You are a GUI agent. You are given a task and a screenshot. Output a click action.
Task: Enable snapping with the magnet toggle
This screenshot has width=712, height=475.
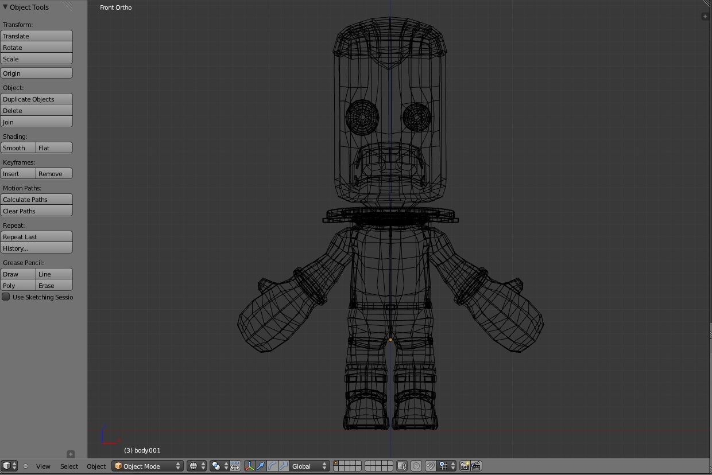pos(431,466)
